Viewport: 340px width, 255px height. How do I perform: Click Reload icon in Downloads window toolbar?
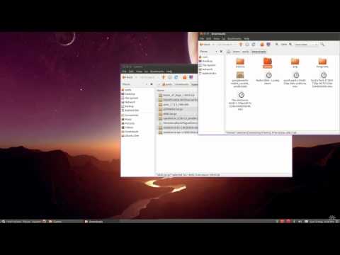tap(254, 45)
